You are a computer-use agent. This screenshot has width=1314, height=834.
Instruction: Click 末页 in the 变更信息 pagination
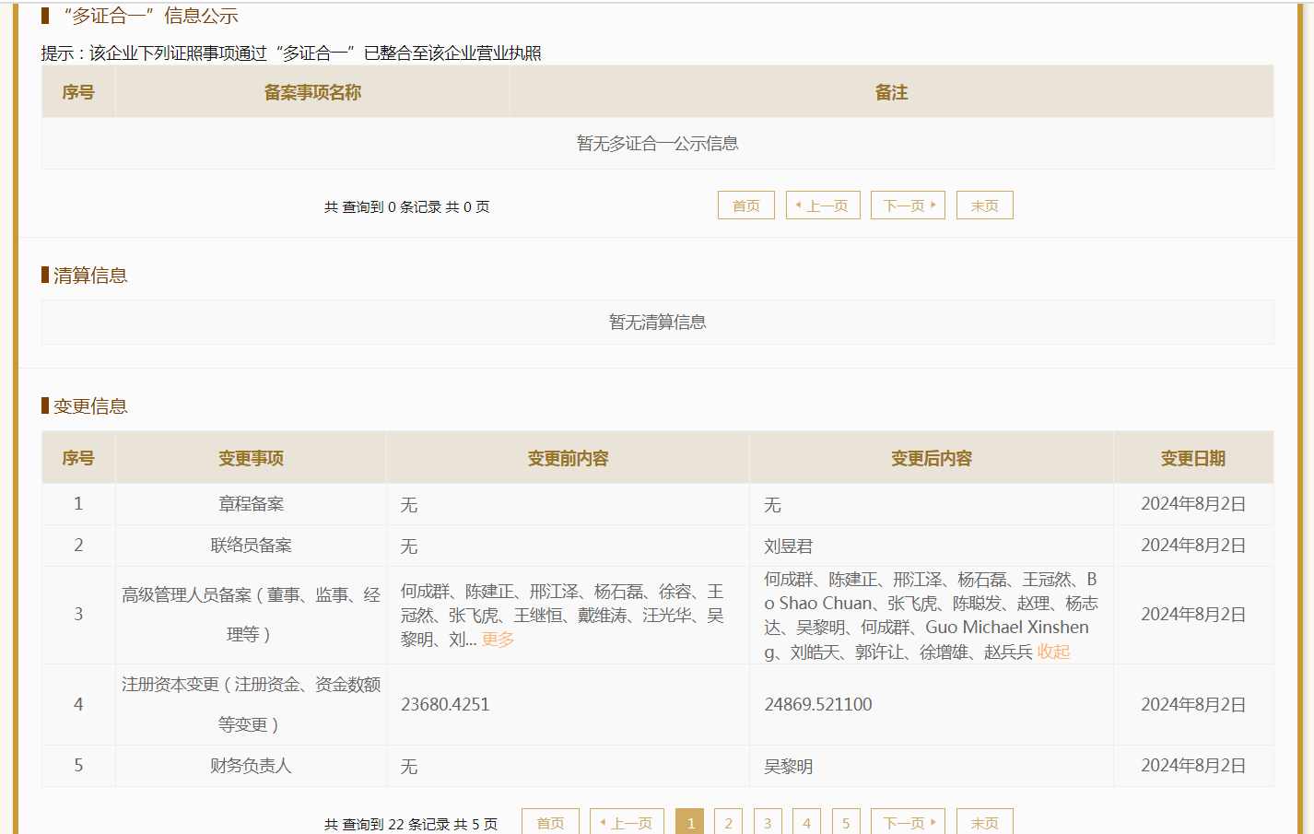tap(984, 822)
